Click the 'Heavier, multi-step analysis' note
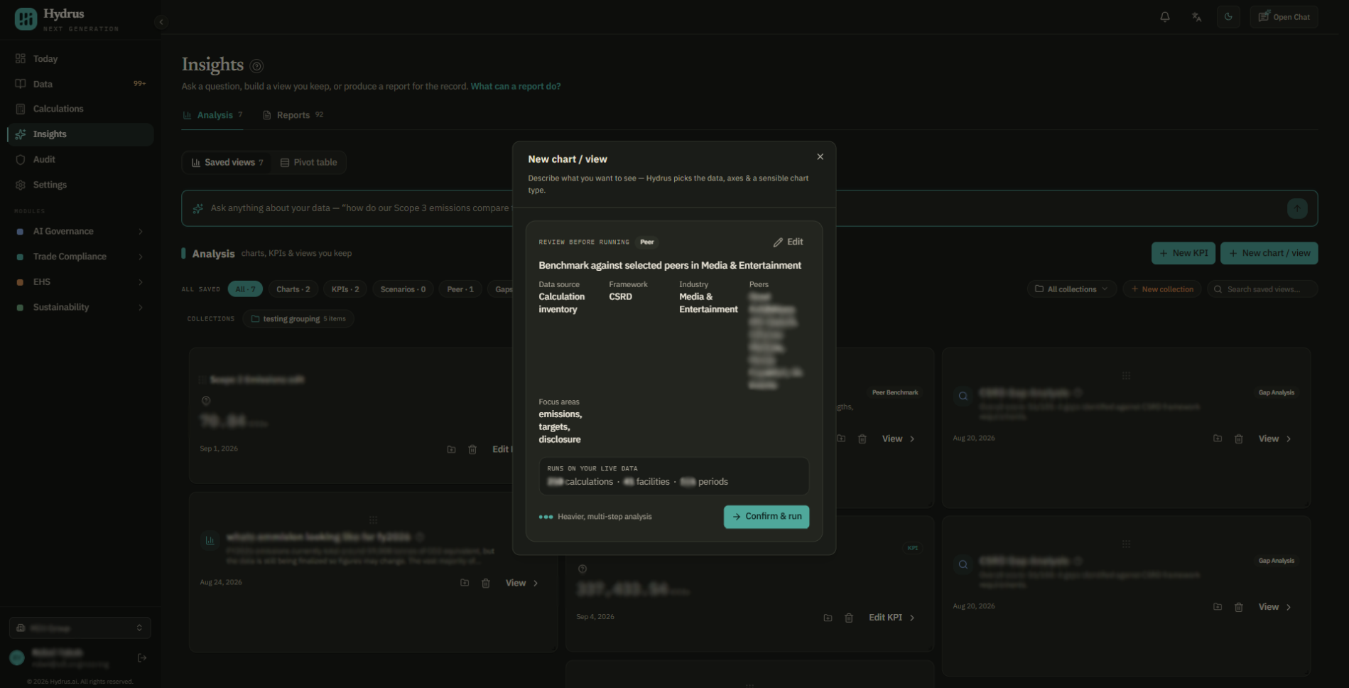Viewport: 1349px width, 688px height. pos(605,517)
